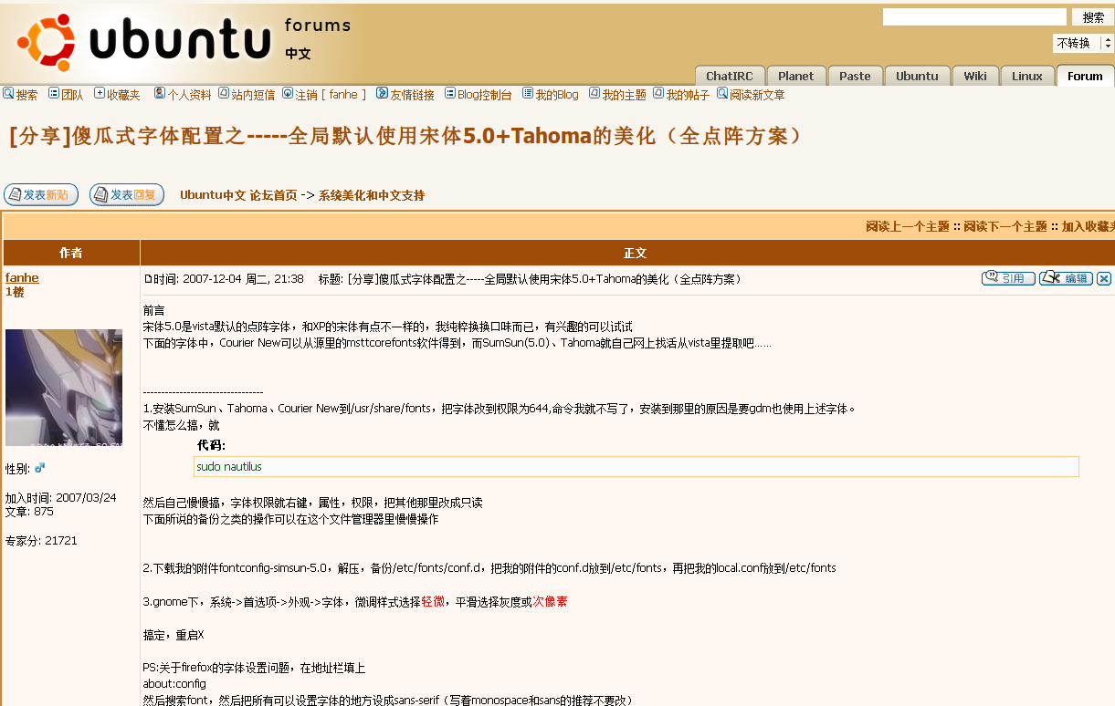The height and width of the screenshot is (706, 1115).
Task: Click the '作者' column header
Action: point(71,253)
